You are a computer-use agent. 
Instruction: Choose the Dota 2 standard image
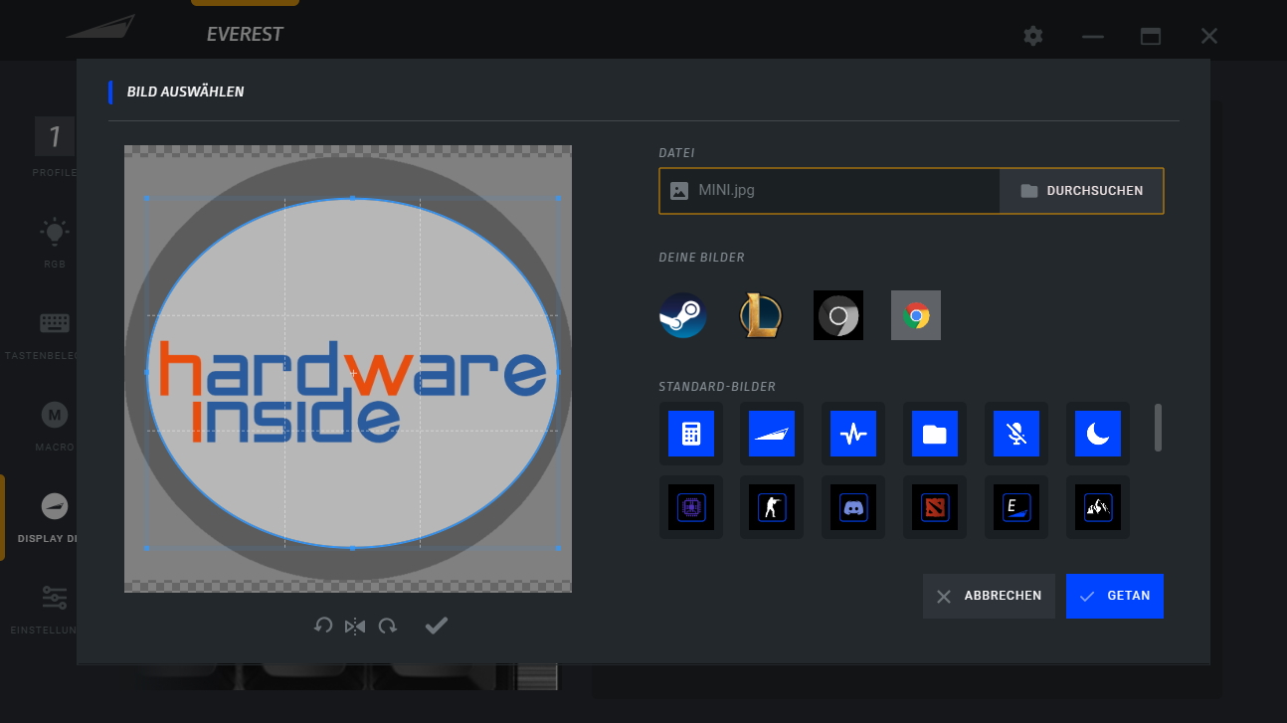click(x=935, y=507)
